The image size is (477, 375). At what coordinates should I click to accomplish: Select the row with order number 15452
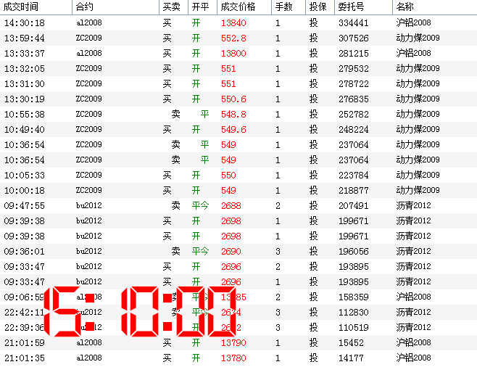coord(350,343)
